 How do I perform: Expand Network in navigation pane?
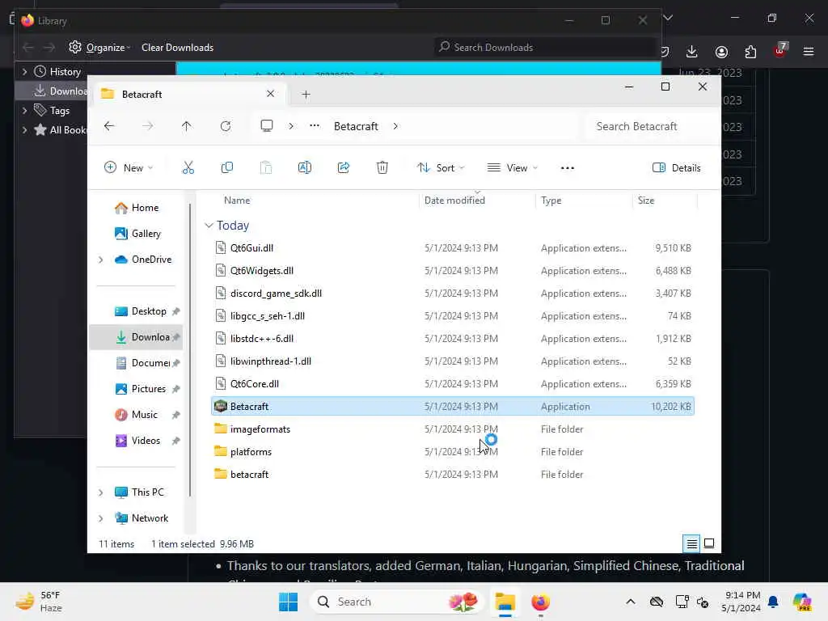click(x=101, y=518)
